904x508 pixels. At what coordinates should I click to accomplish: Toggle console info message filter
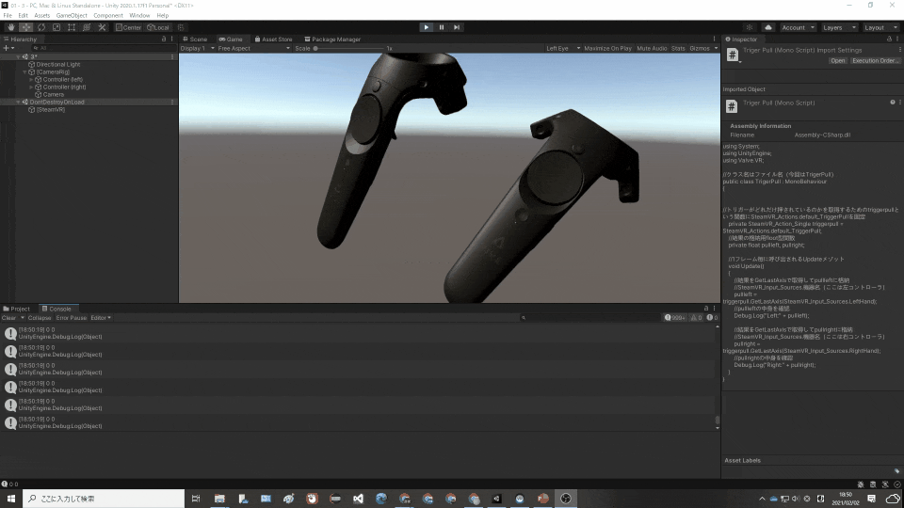(x=674, y=317)
